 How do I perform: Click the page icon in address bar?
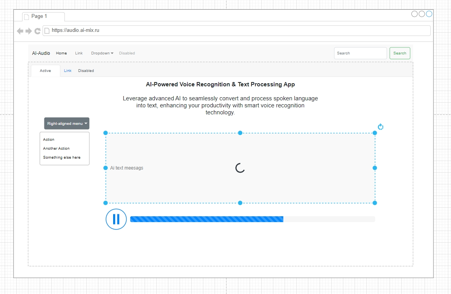point(47,30)
